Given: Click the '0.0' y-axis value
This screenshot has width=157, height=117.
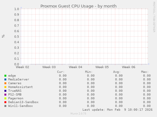Looking at the screenshot, I should pyautogui.click(x=17, y=64).
